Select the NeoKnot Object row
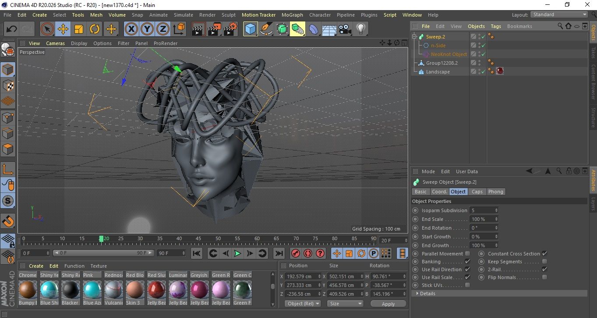 (x=449, y=54)
